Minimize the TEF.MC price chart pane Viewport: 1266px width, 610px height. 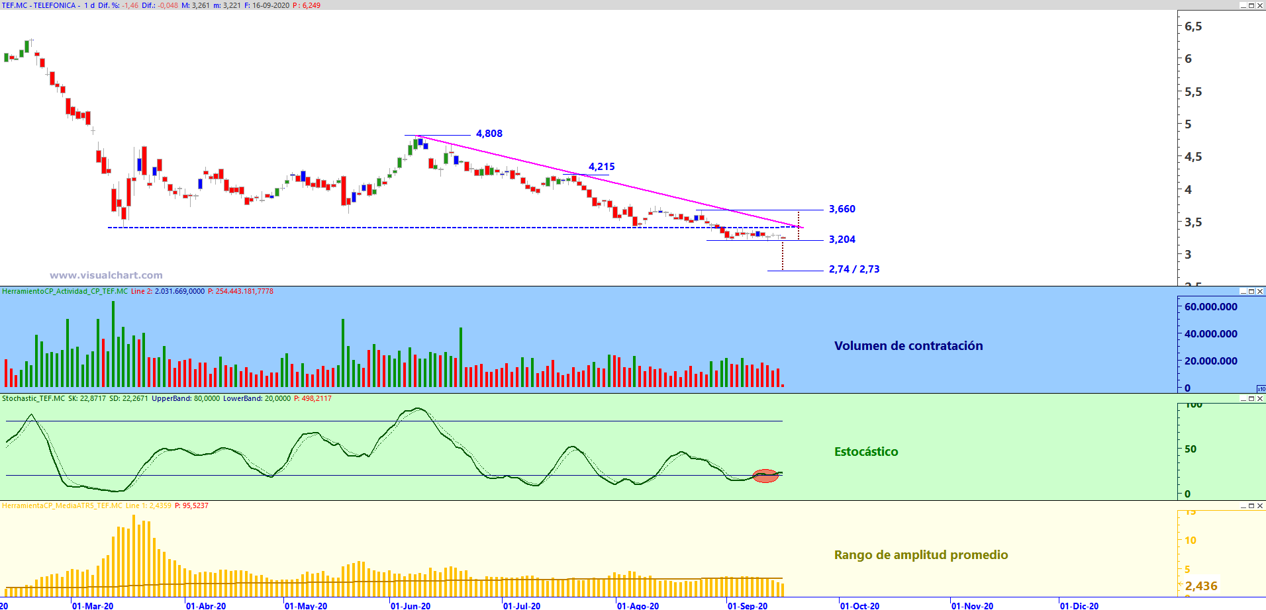(1243, 5)
